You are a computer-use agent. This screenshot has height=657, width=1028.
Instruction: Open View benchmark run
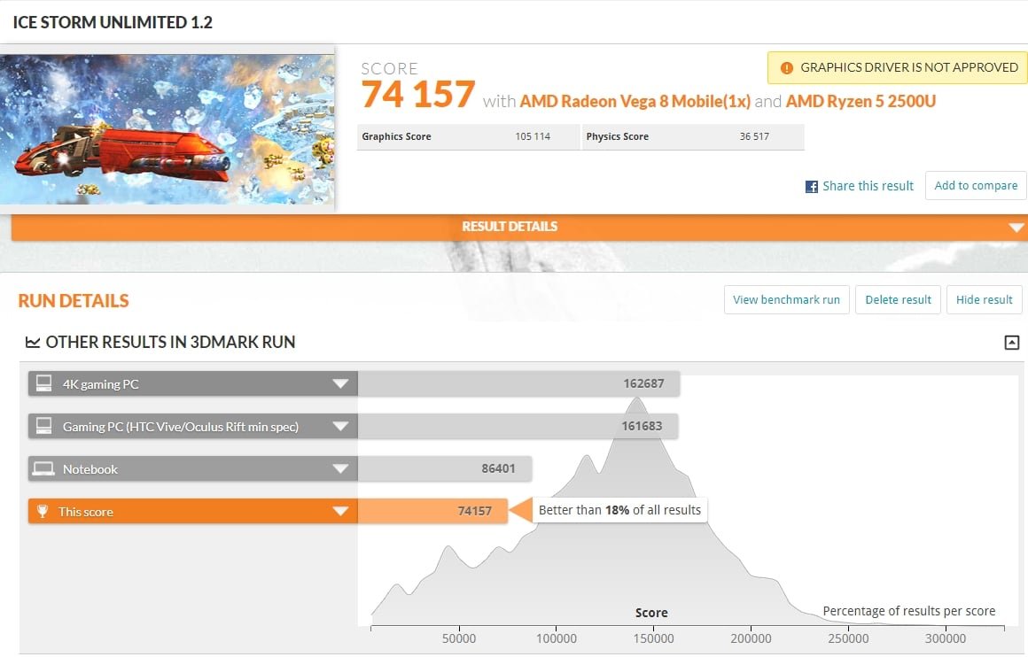786,299
